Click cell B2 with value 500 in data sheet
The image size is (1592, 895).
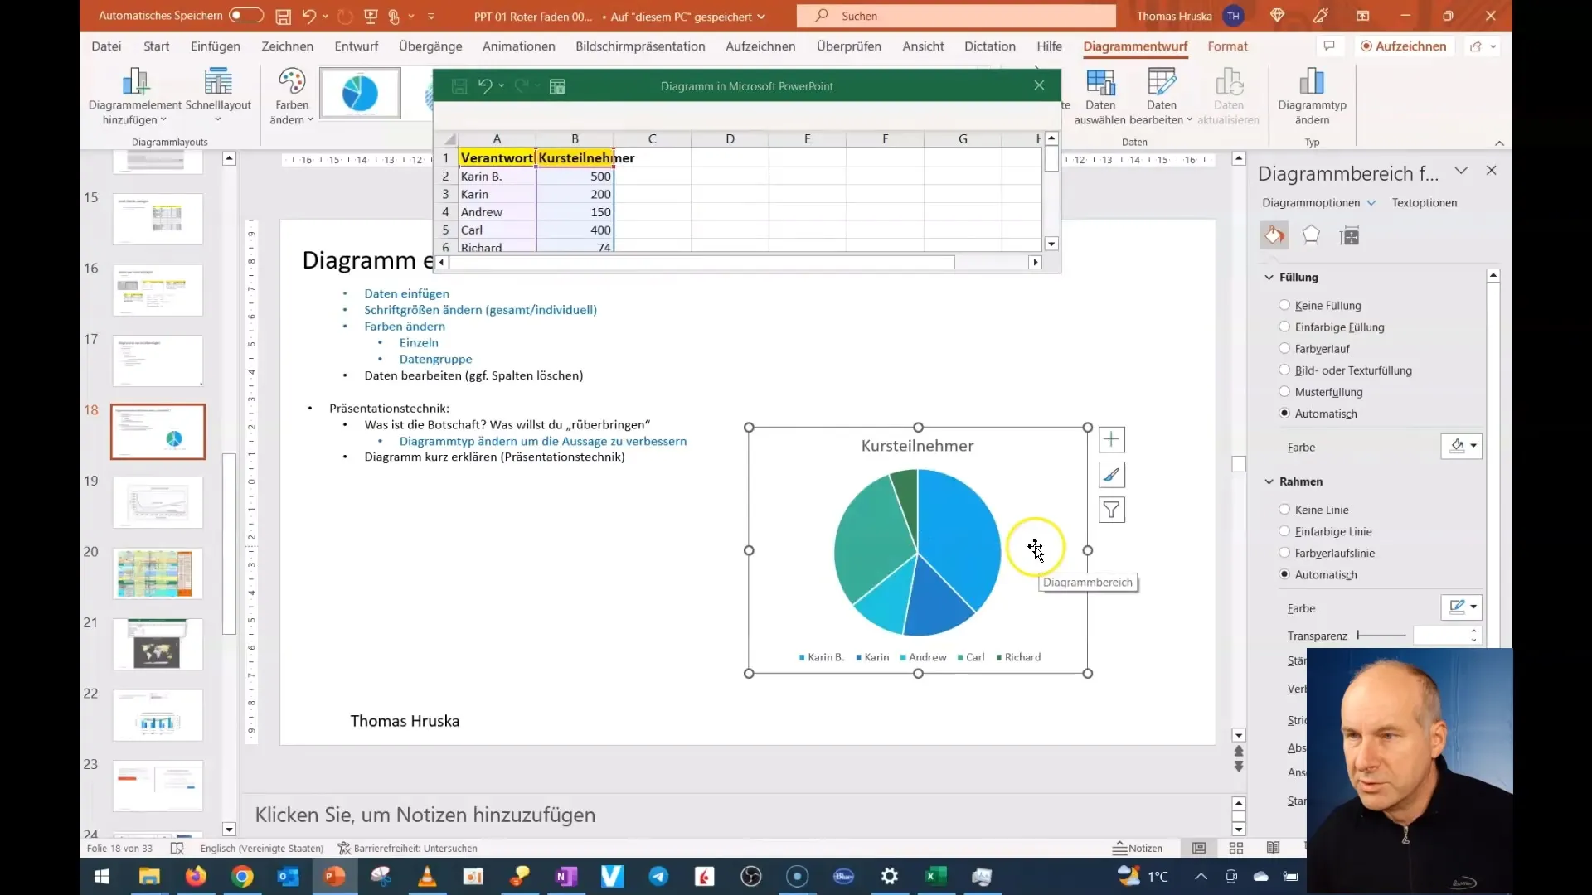[x=574, y=176]
